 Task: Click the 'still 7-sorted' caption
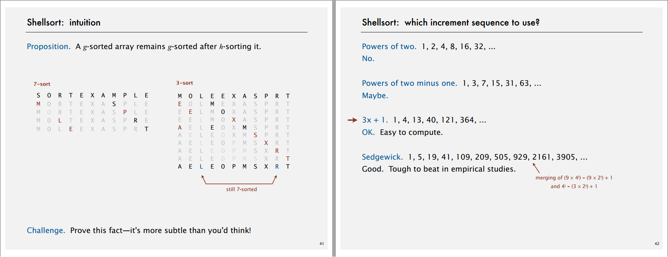click(x=242, y=189)
